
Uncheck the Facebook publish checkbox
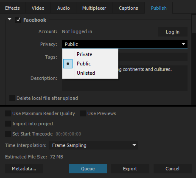click(x=18, y=20)
